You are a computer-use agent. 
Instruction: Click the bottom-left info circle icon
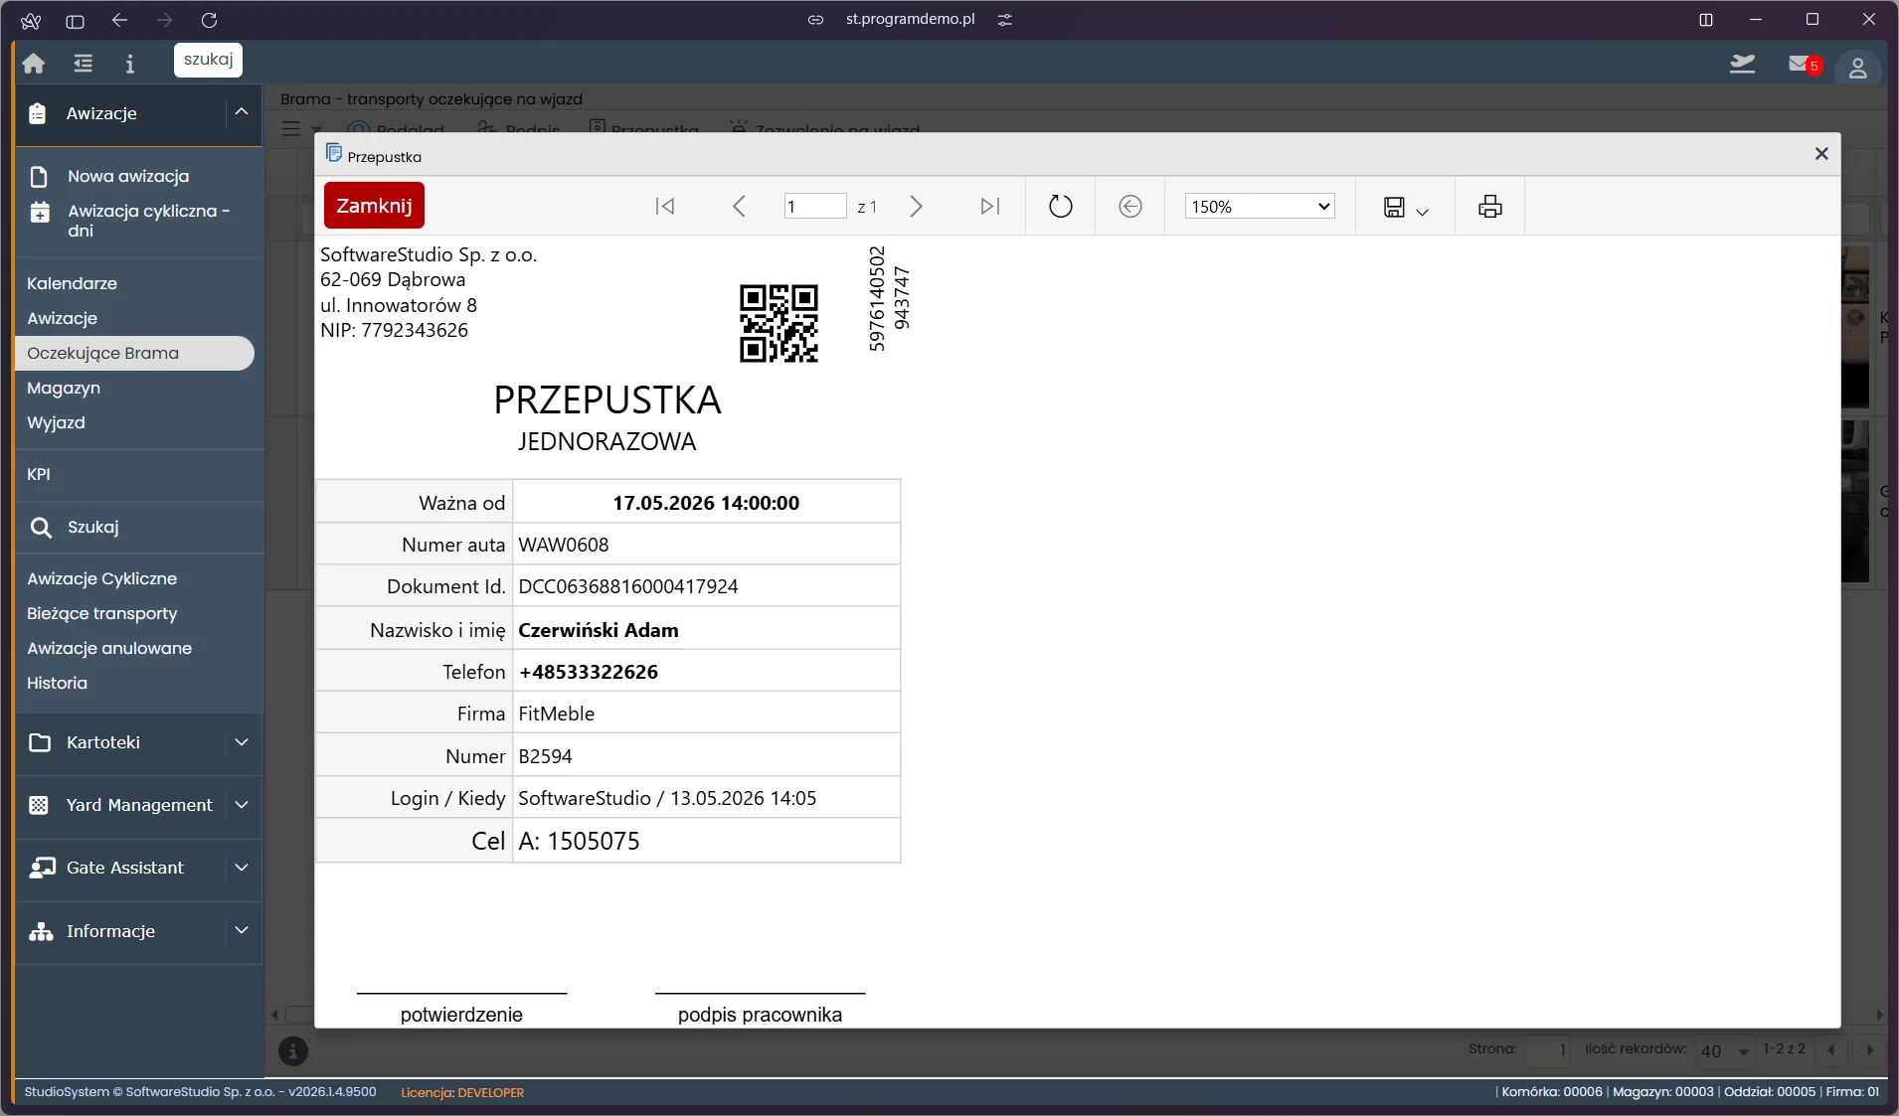click(x=292, y=1050)
